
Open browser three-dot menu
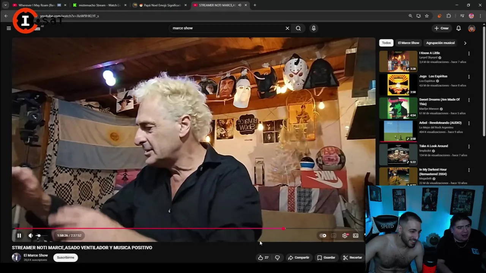pyautogui.click(x=480, y=16)
